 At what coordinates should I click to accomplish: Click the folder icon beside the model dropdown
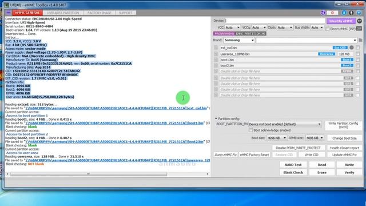coord(360,40)
